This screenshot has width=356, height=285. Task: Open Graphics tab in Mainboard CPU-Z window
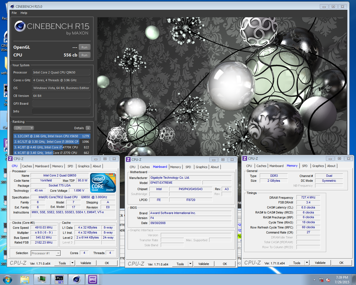click(x=202, y=167)
